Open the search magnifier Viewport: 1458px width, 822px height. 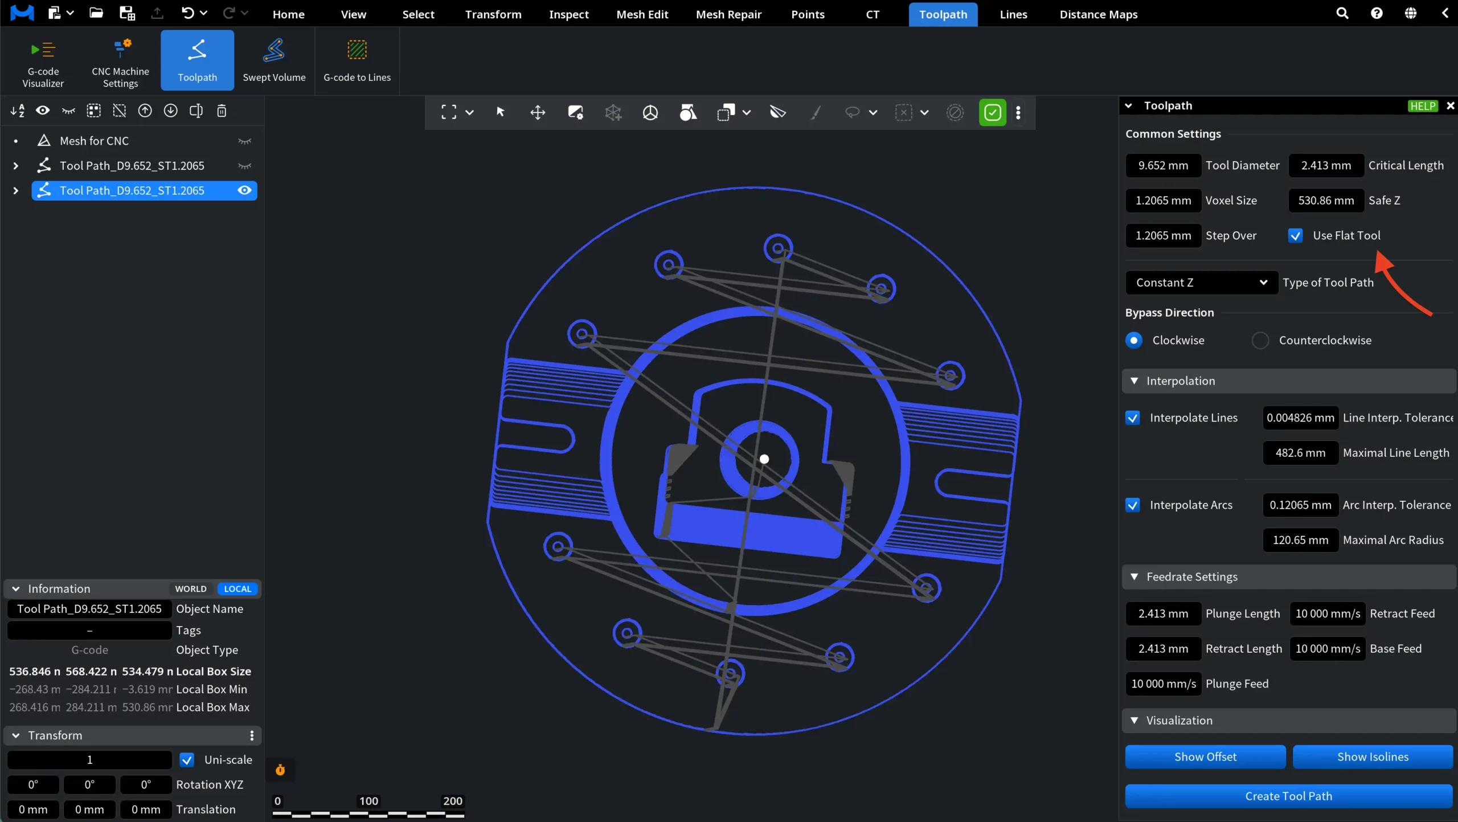1342,13
